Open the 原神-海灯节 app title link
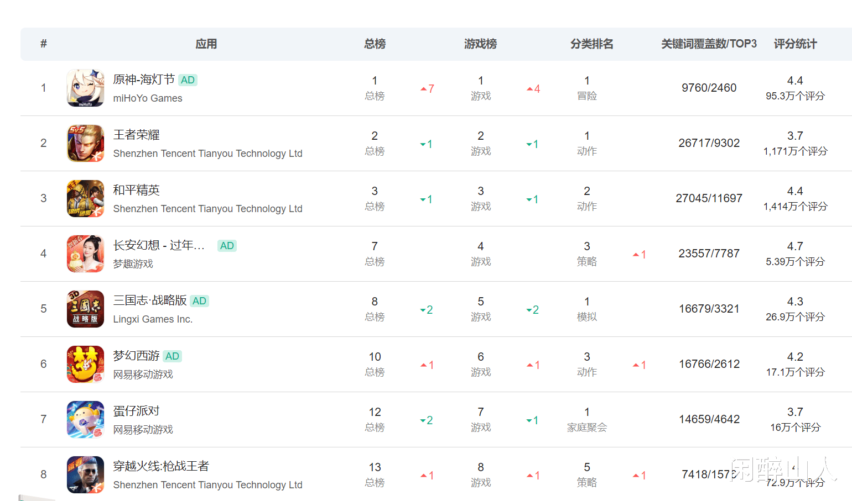Screen dimensions: 852x501 pyautogui.click(x=144, y=80)
